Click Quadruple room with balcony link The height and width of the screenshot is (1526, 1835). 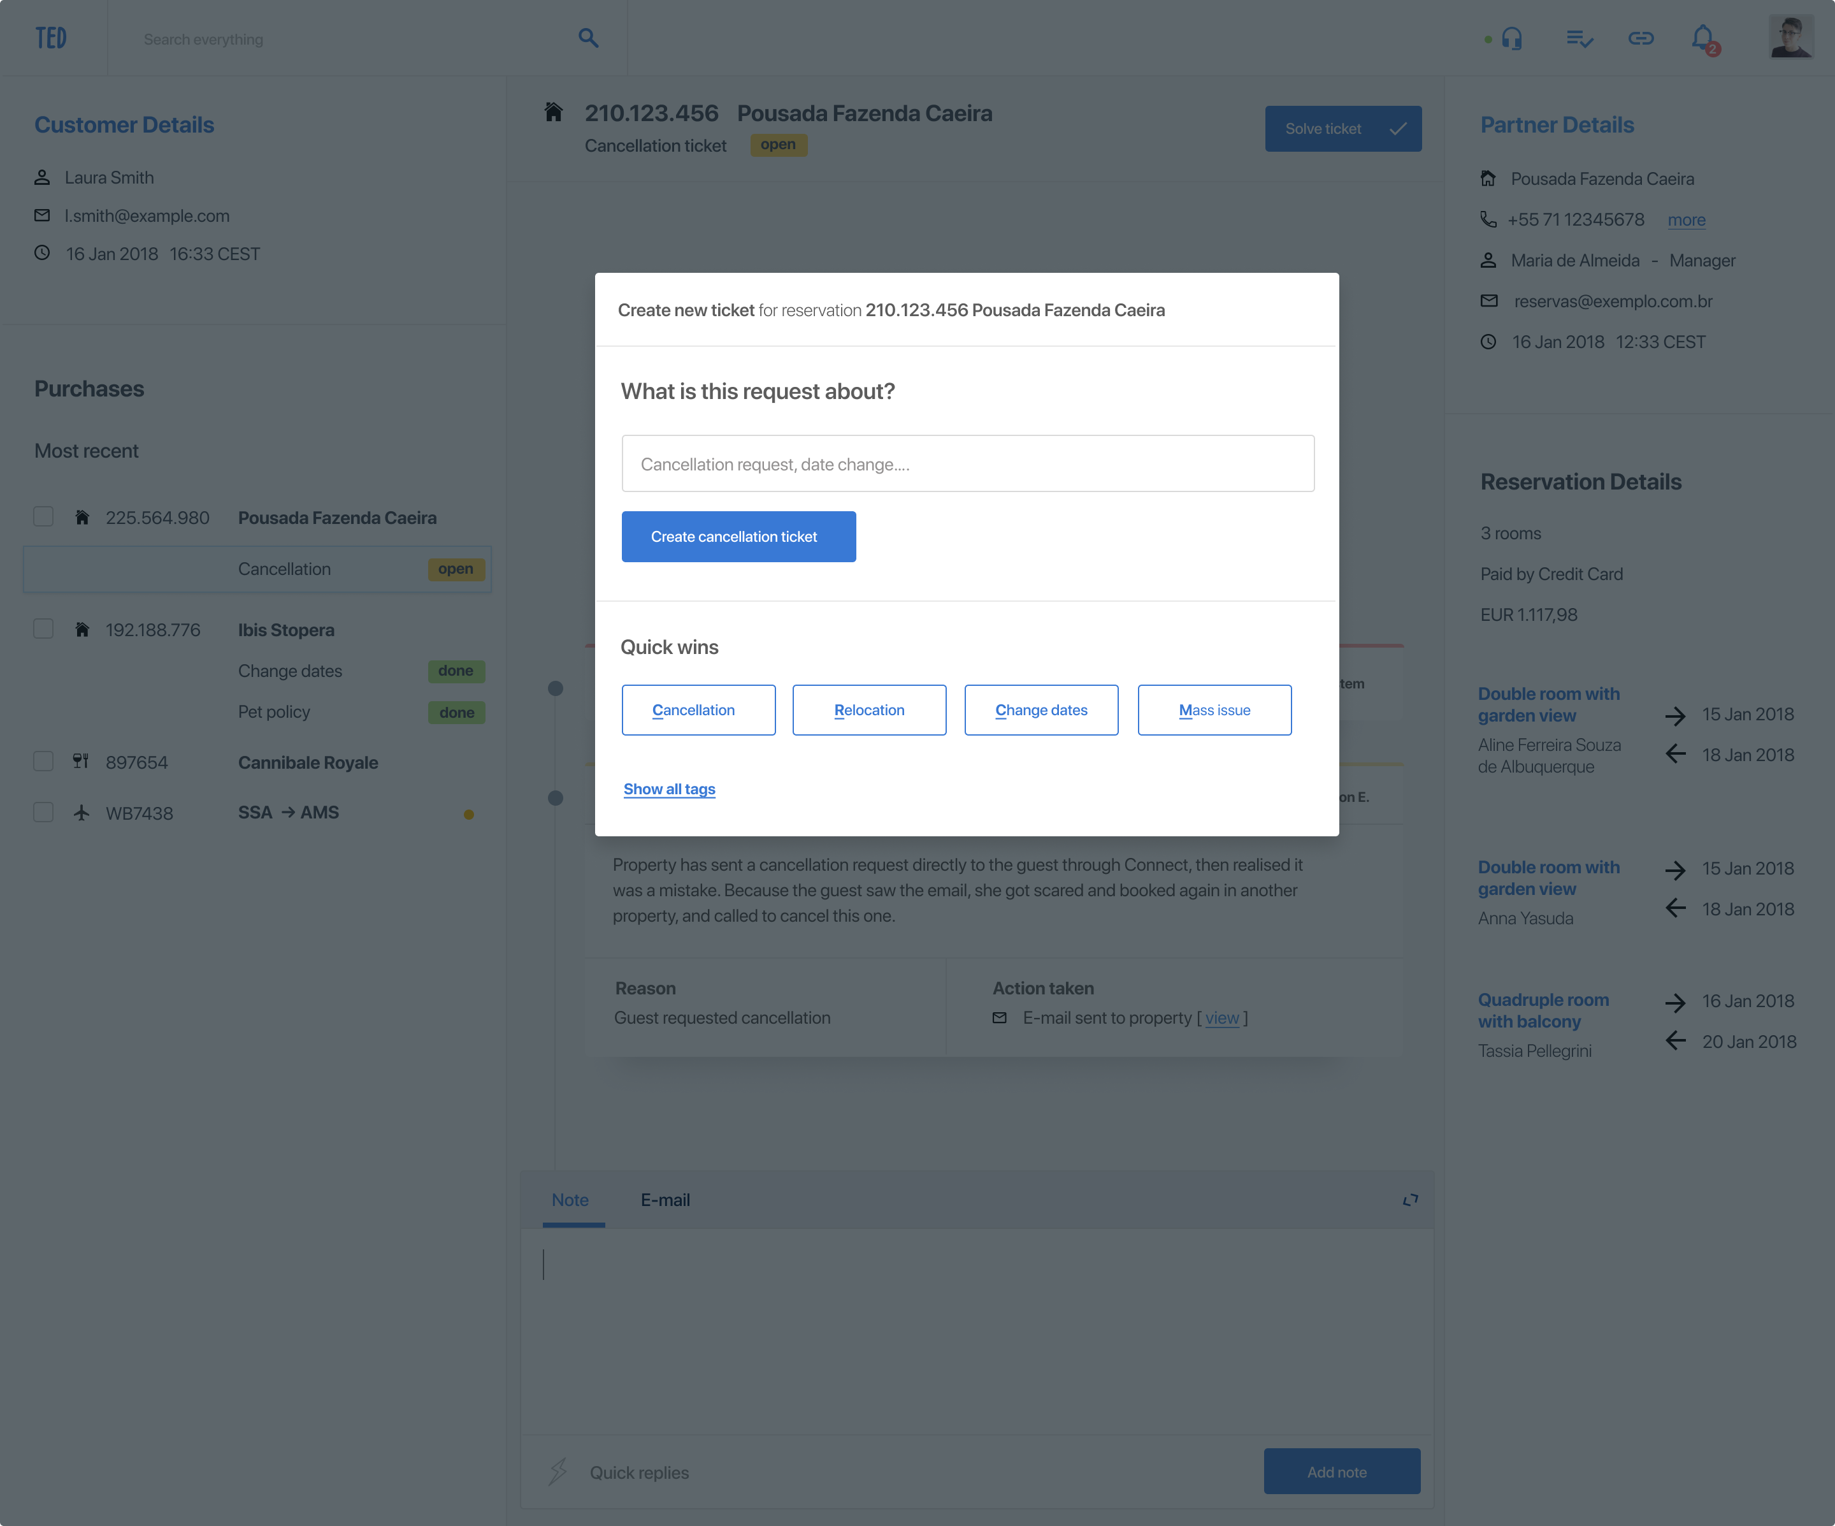[x=1543, y=1010]
